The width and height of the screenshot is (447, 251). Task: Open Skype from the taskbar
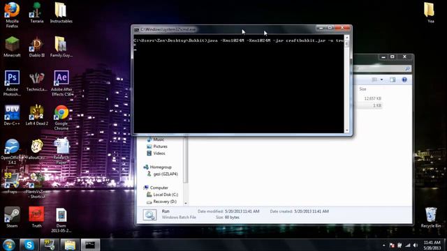[x=29, y=245]
